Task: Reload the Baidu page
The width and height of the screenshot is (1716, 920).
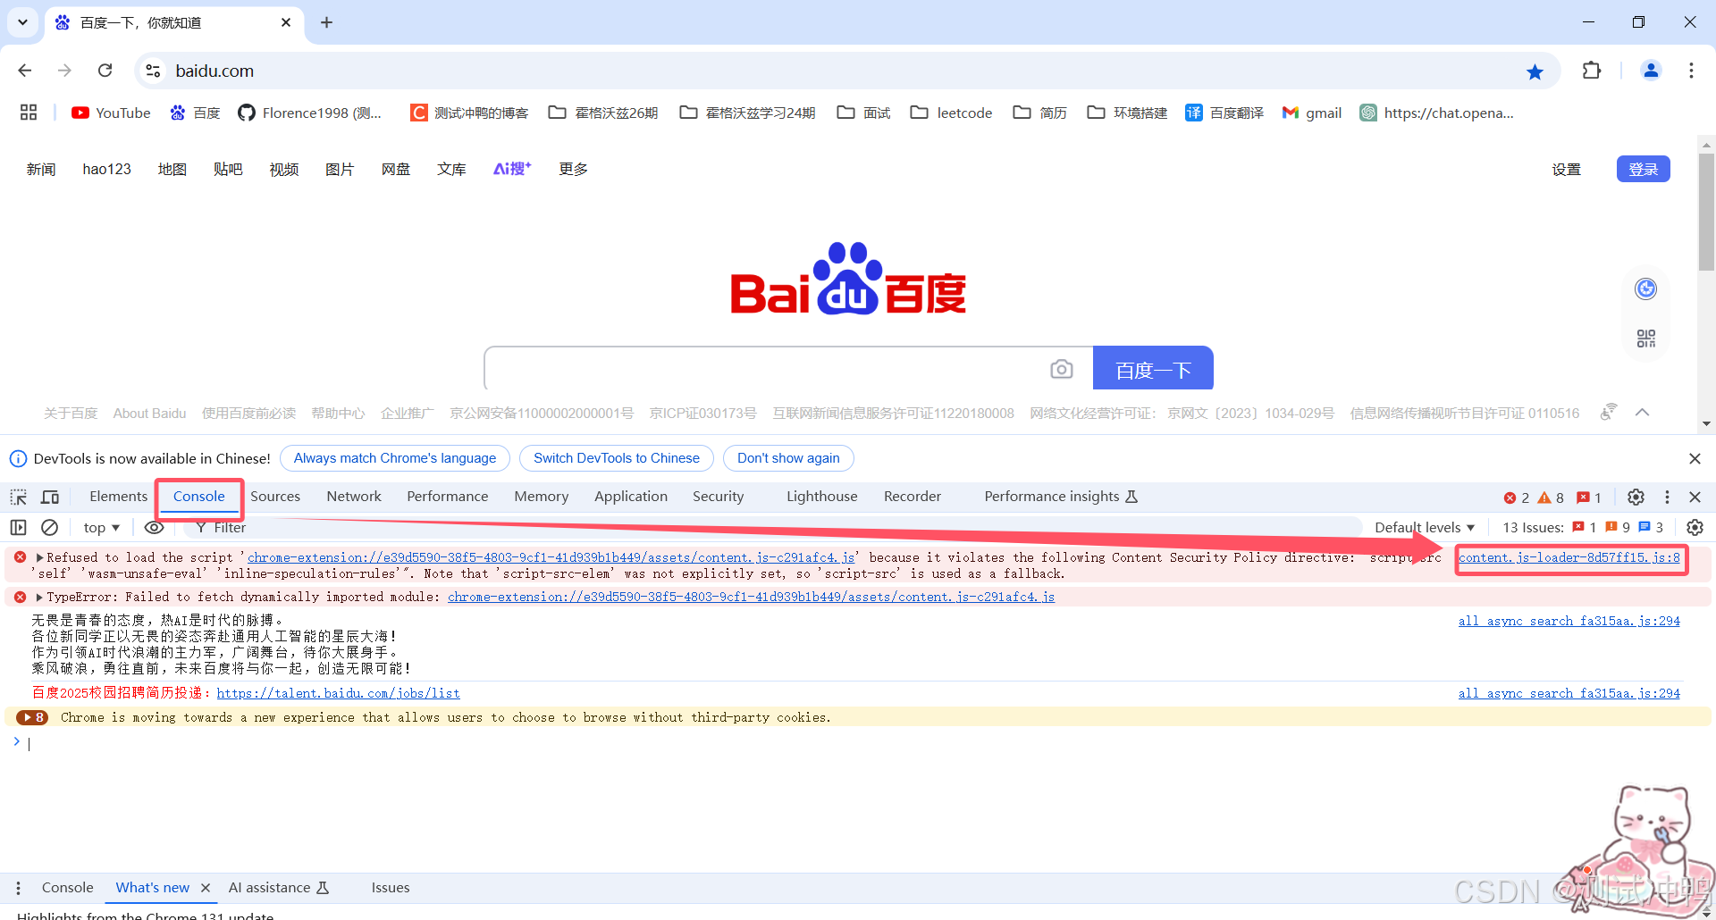Action: [x=105, y=71]
